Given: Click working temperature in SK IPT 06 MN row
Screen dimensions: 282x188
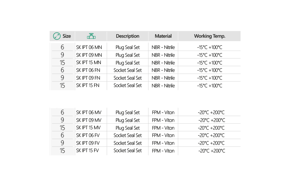Looking at the screenshot, I should pyautogui.click(x=210, y=47).
